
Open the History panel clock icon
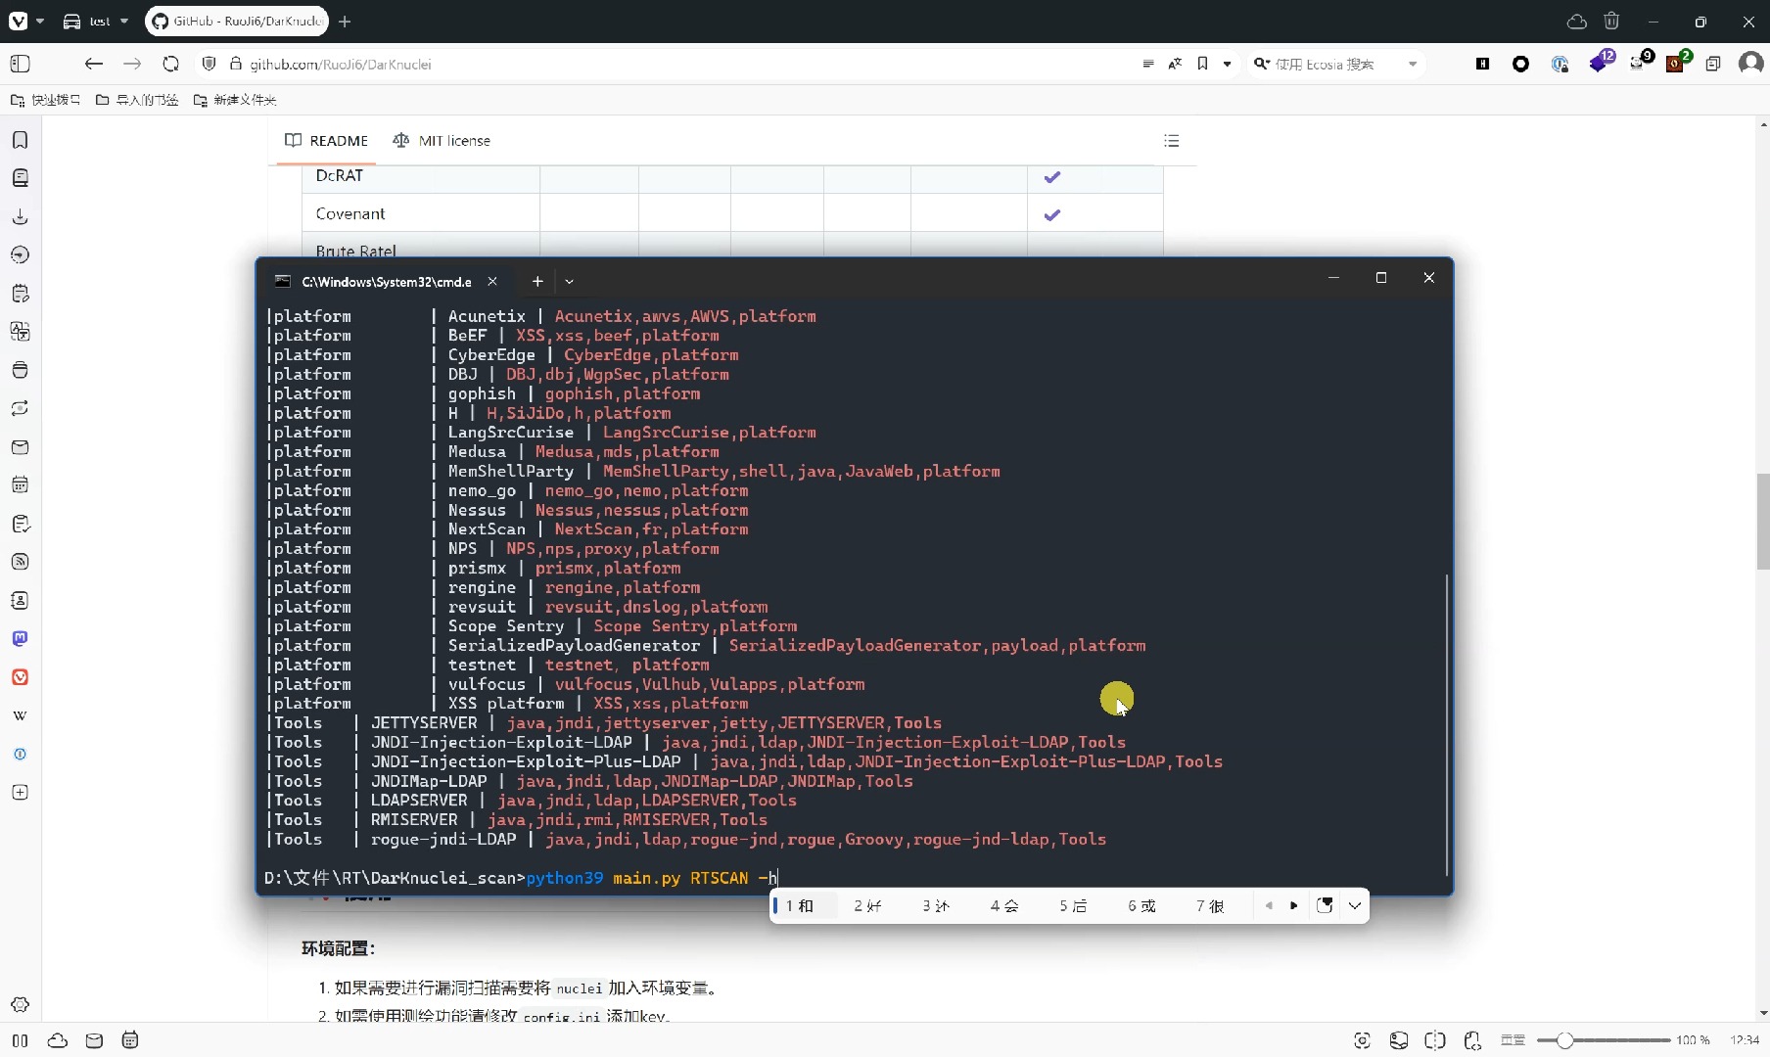[x=20, y=254]
